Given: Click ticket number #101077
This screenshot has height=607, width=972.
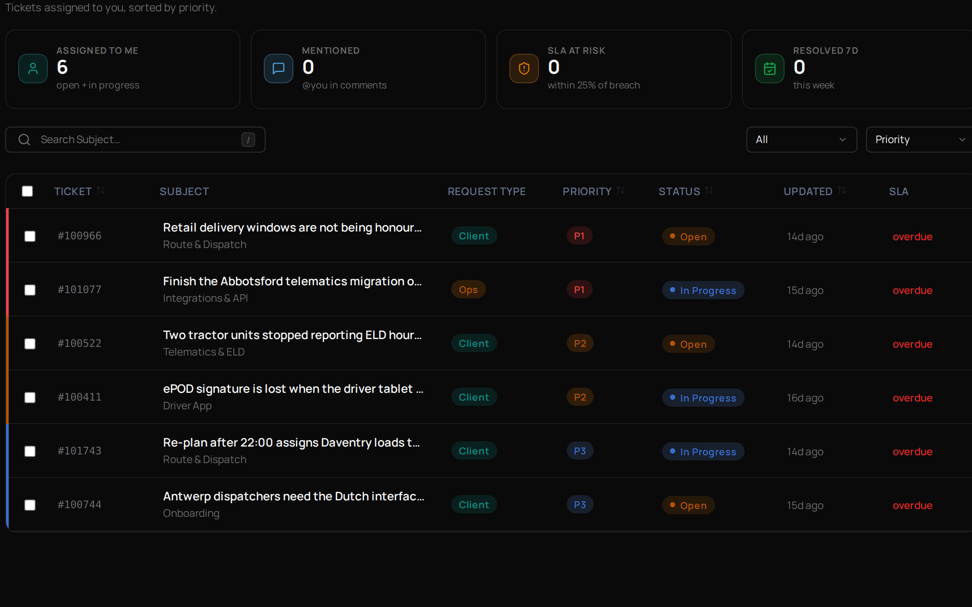Looking at the screenshot, I should tap(79, 290).
